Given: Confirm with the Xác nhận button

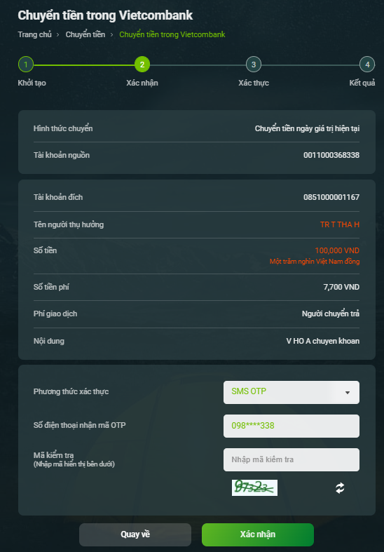Looking at the screenshot, I should (257, 534).
